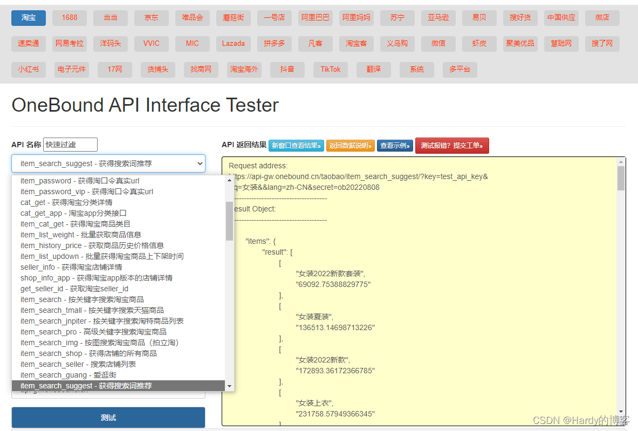Screen dimensions: 638x431
Task: Click the Request address line
Action: (258, 166)
